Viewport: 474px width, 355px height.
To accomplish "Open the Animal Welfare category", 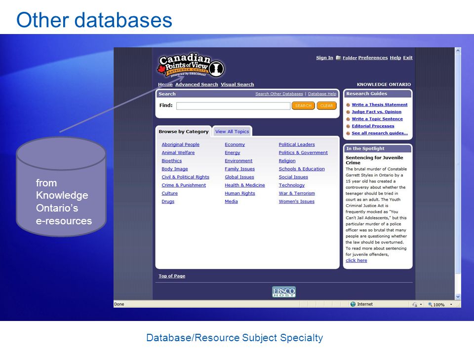I will (x=178, y=153).
